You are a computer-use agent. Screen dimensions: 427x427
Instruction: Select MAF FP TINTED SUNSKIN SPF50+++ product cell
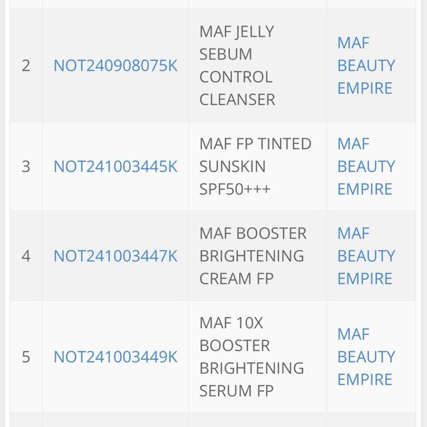(x=255, y=167)
